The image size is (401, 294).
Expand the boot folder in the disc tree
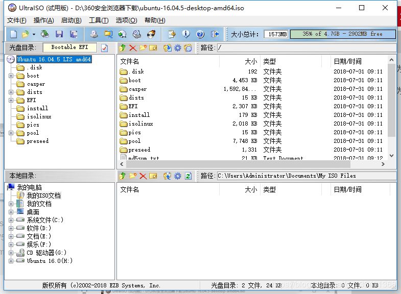point(11,76)
